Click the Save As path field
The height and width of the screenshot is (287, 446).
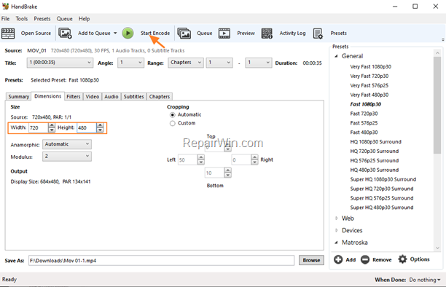[x=161, y=261]
